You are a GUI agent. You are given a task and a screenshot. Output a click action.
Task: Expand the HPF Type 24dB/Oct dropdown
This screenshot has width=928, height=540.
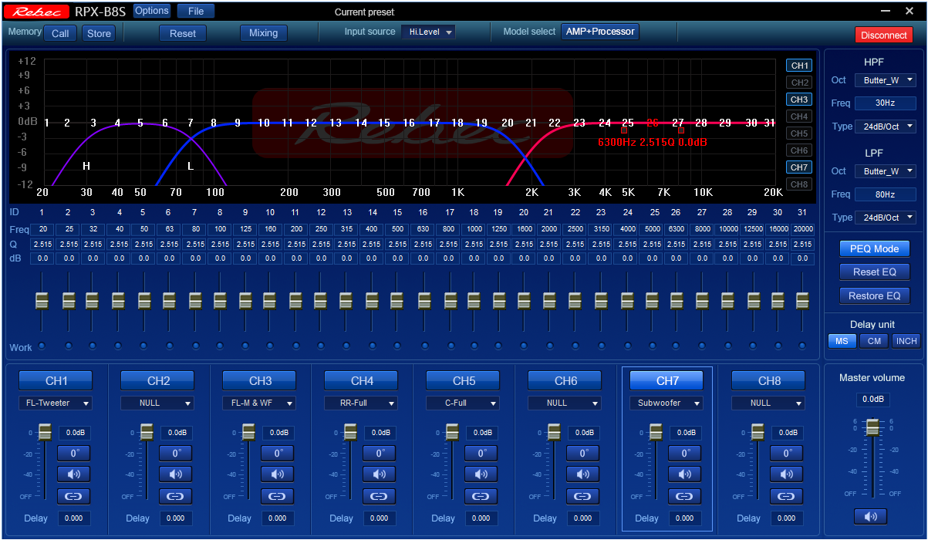pyautogui.click(x=885, y=127)
